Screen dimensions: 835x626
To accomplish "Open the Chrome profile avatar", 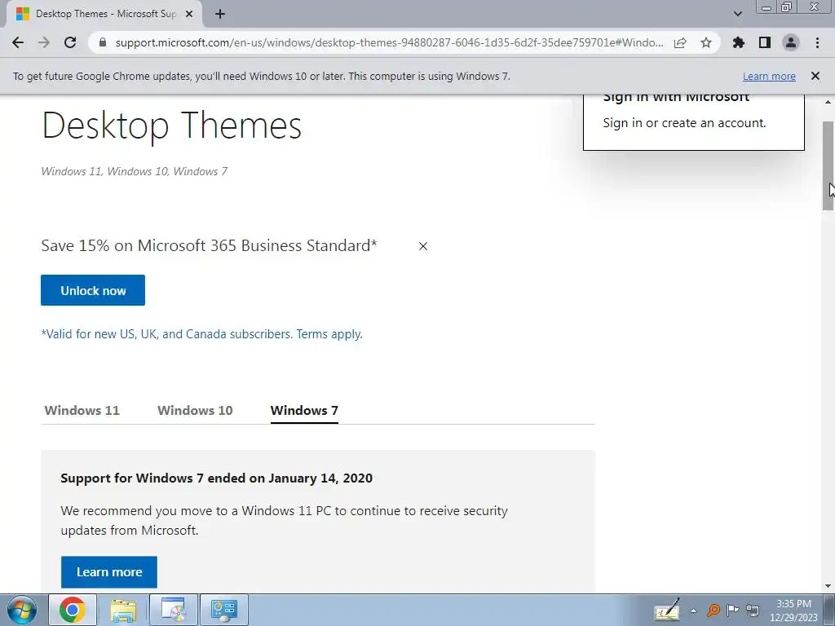I will click(x=791, y=42).
